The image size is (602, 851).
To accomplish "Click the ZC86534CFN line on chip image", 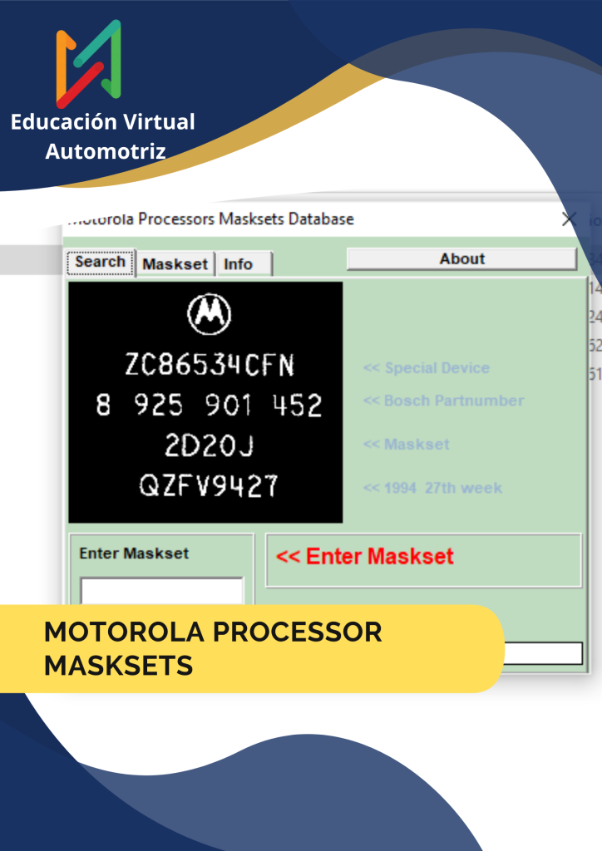I will point(209,365).
